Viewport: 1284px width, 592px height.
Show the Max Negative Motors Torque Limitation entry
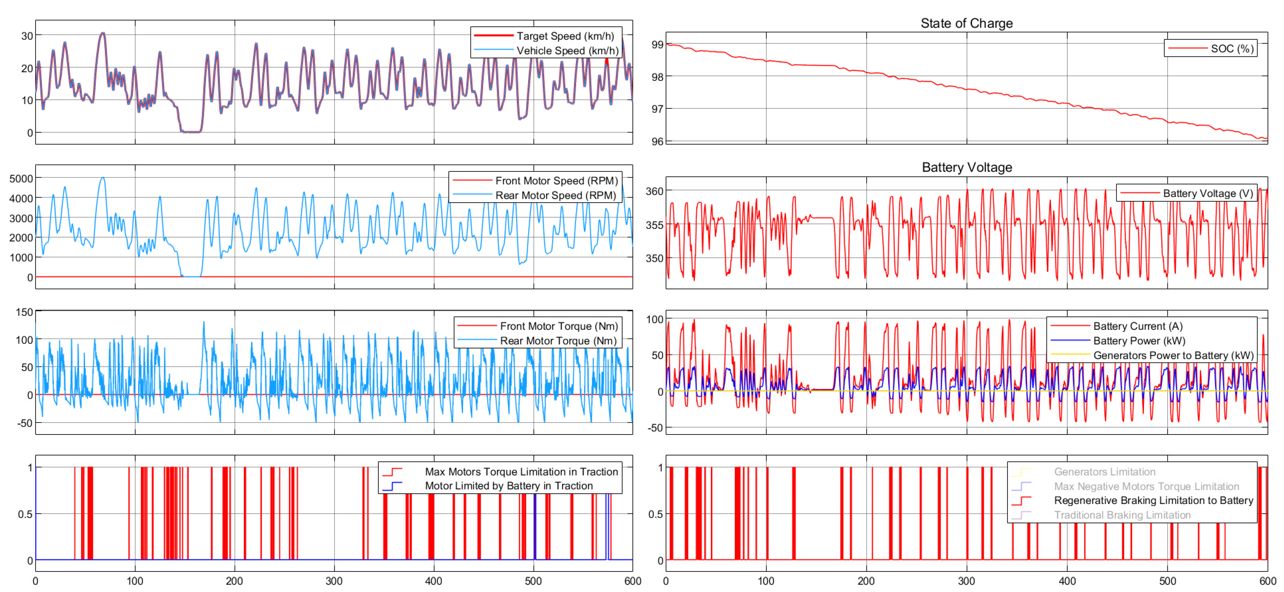click(x=1146, y=486)
